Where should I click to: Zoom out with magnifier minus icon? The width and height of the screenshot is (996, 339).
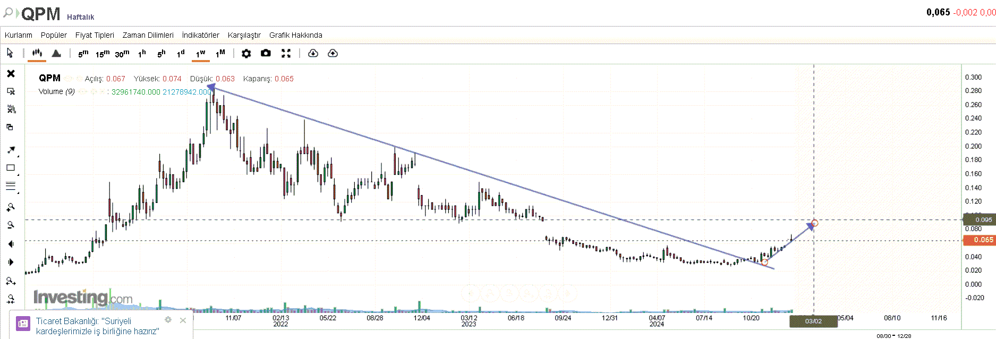[11, 225]
